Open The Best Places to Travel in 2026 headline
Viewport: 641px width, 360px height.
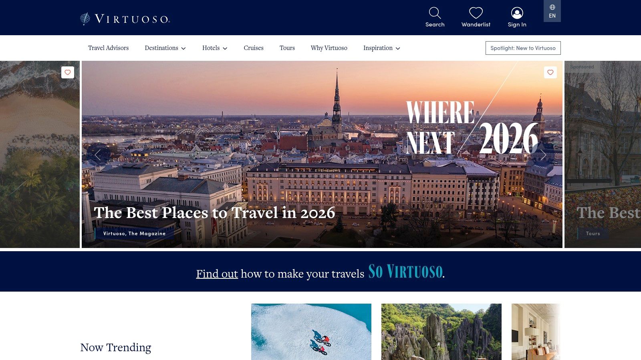[x=214, y=213]
